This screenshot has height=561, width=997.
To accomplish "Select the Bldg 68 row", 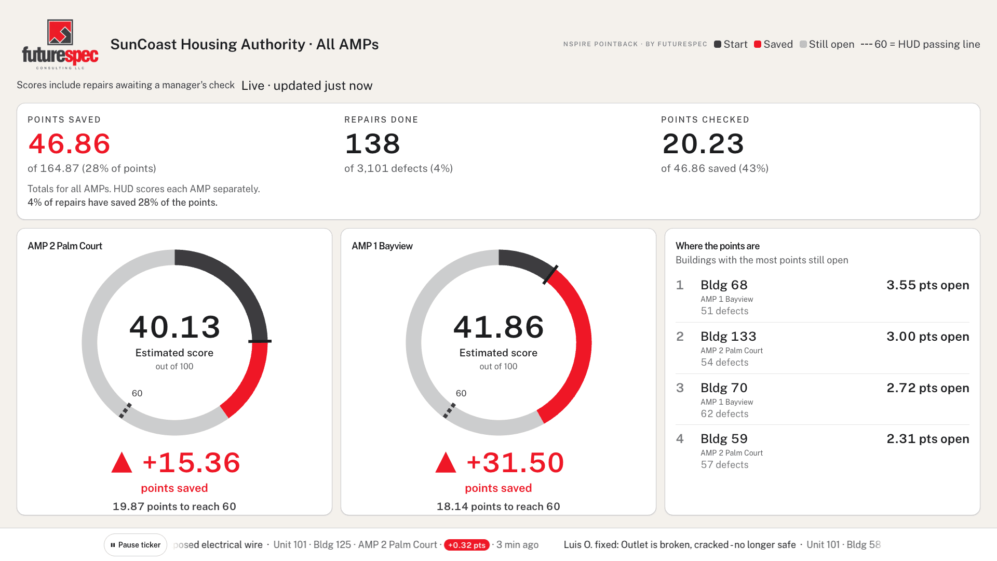I will click(823, 298).
